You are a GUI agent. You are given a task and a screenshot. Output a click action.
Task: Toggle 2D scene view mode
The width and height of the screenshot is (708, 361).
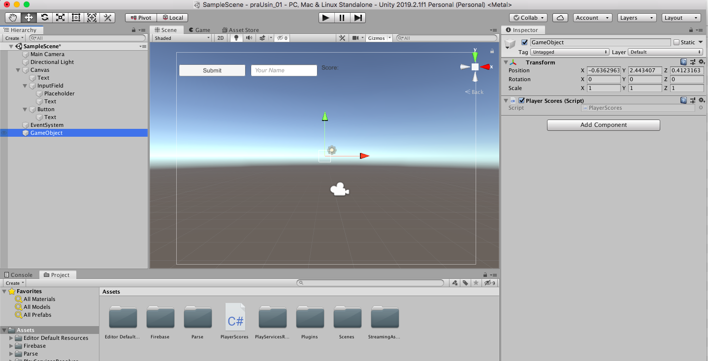click(221, 38)
